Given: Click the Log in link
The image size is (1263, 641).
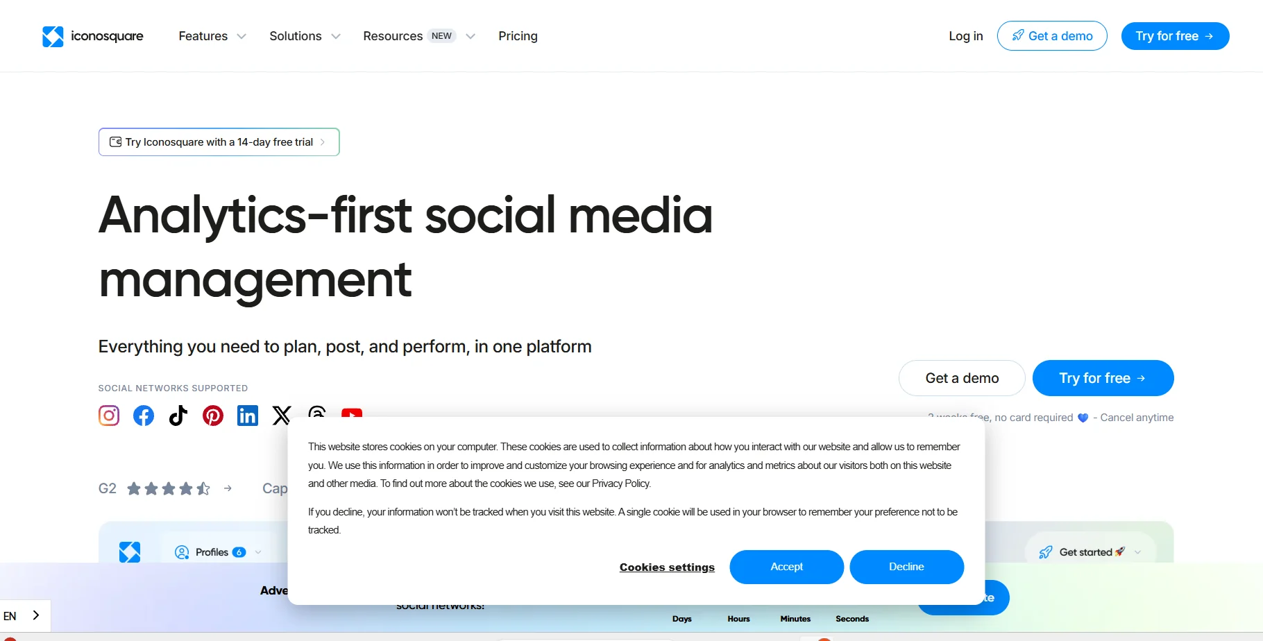Looking at the screenshot, I should click(x=965, y=36).
